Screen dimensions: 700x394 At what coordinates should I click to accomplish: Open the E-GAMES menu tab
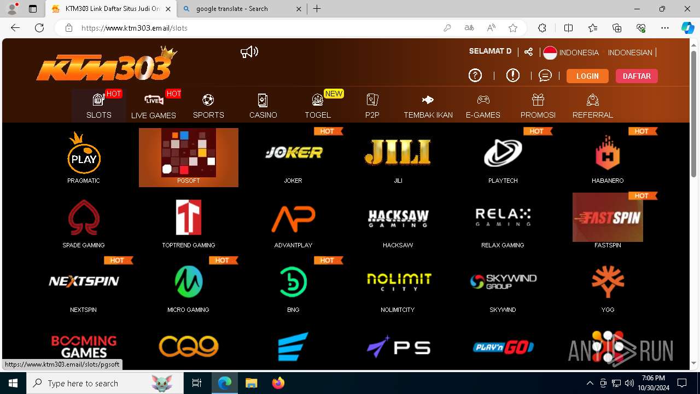[x=483, y=106]
